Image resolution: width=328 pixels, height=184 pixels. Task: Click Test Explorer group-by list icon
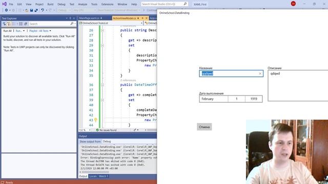[20, 24]
